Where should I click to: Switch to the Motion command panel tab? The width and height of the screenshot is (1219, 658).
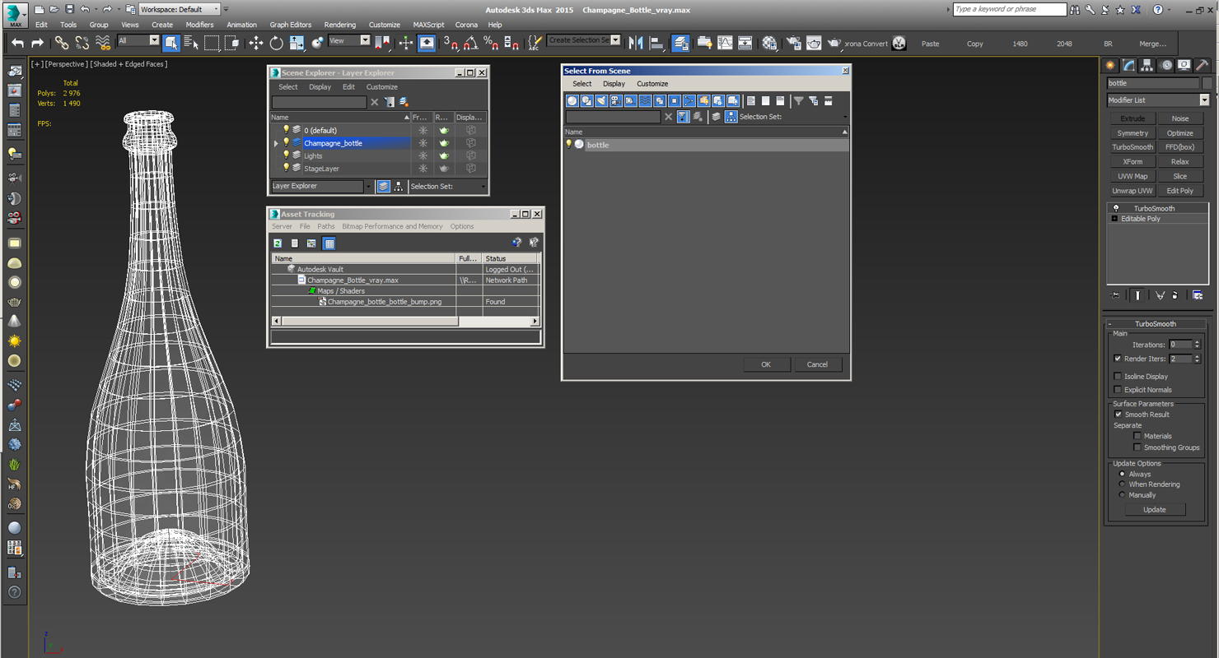point(1165,65)
